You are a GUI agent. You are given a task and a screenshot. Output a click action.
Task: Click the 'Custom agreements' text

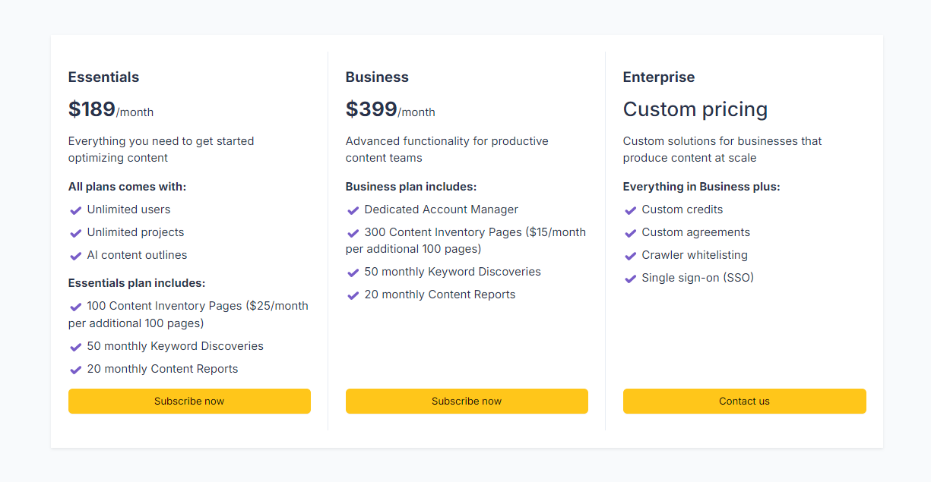(x=696, y=232)
